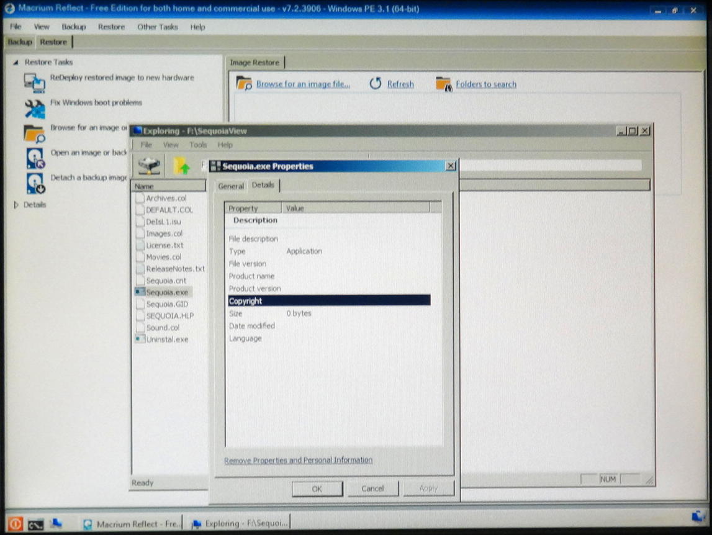Switch to the Restore toolbar tab
The height and width of the screenshot is (535, 712).
[x=53, y=42]
